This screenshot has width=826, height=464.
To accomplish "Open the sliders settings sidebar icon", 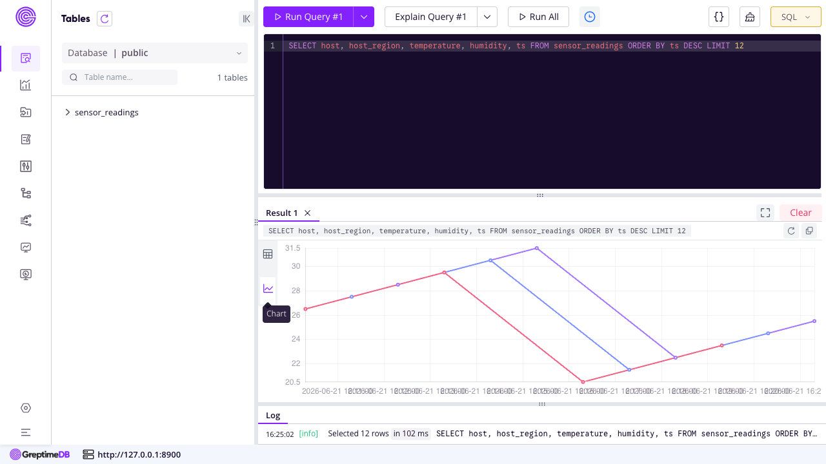I will [x=26, y=166].
